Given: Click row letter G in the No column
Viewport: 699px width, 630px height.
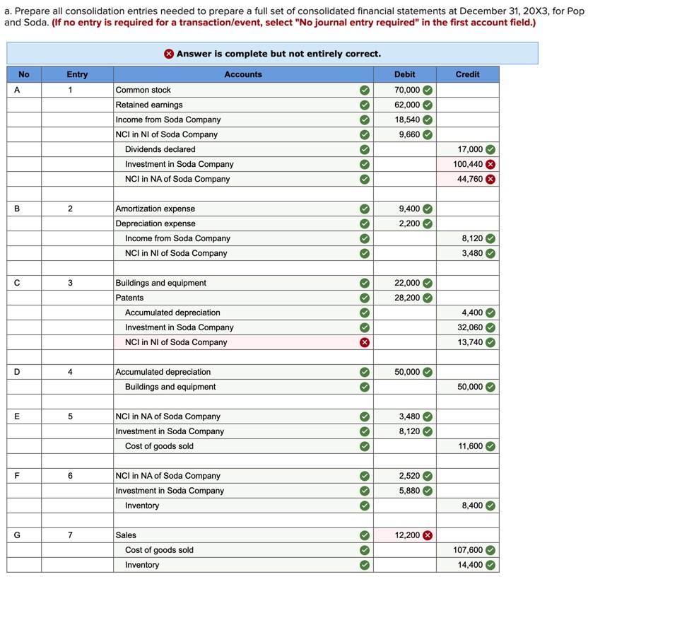Looking at the screenshot, I should [x=16, y=535].
